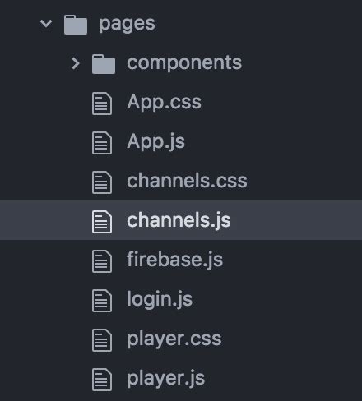Open firebase.js from the file tree

pyautogui.click(x=175, y=260)
